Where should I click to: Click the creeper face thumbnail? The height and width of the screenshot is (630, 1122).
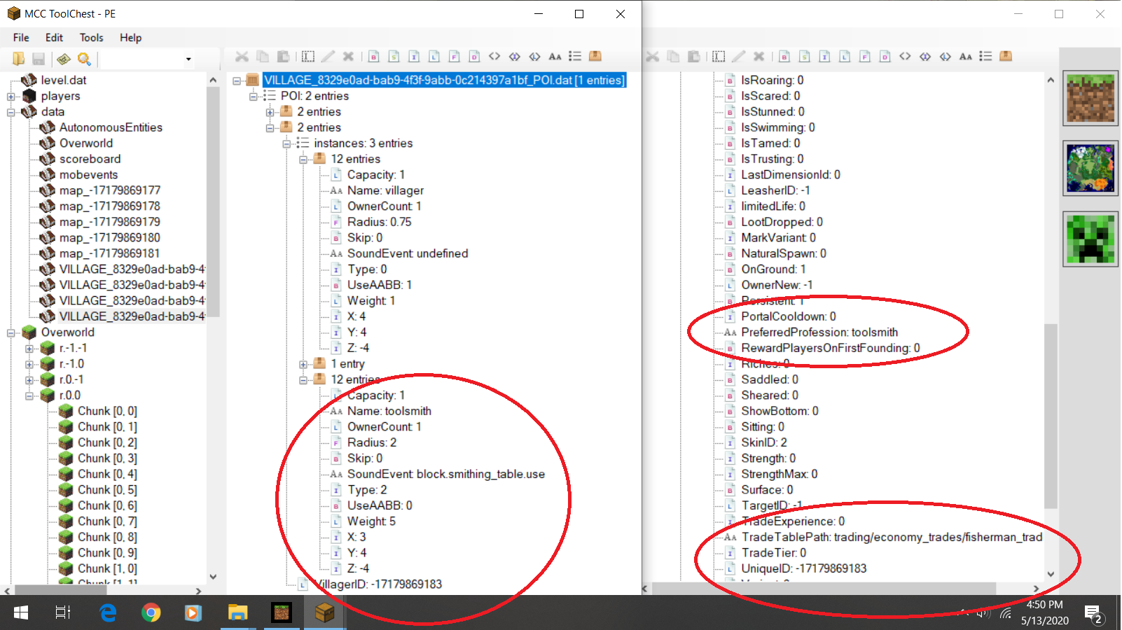point(1090,239)
